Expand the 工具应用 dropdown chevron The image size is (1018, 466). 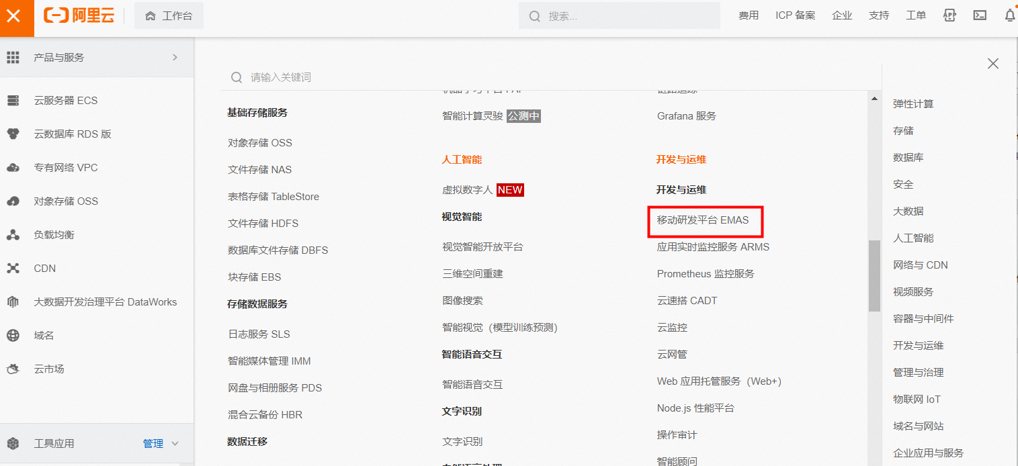[x=175, y=444]
